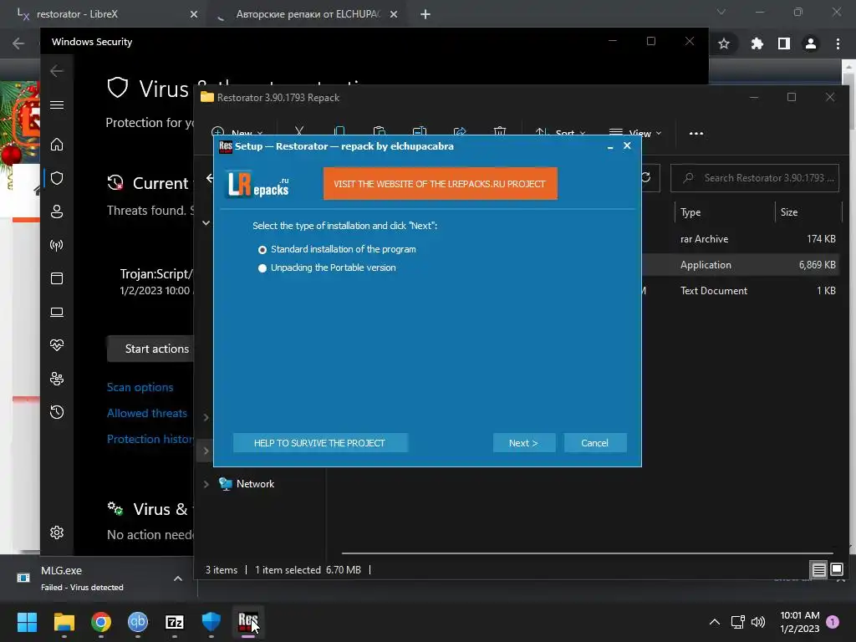
Task: Open the New dropdown in Explorer toolbar
Action: click(x=238, y=133)
